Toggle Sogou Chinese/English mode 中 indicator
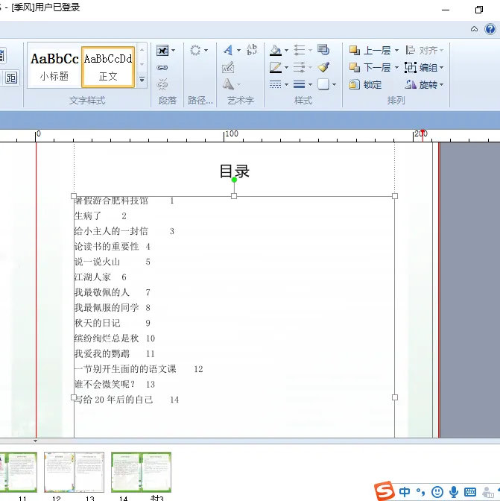The width and height of the screenshot is (500, 501). 405,491
